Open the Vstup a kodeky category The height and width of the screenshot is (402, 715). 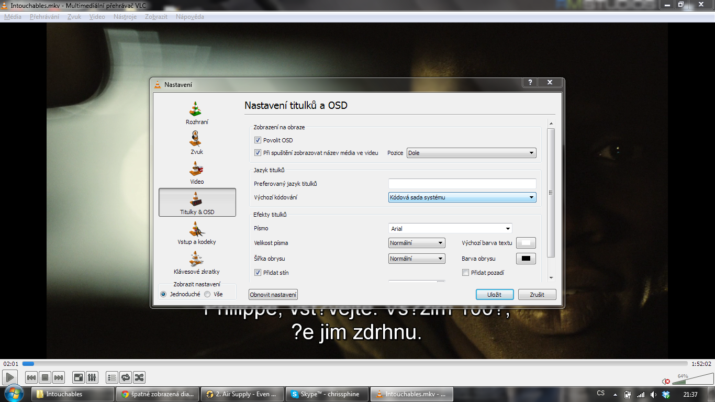pos(197,233)
